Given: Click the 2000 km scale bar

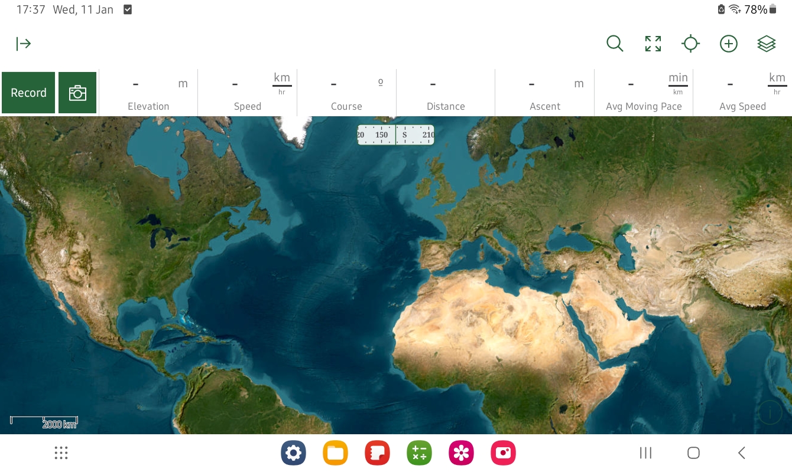Looking at the screenshot, I should (x=44, y=422).
